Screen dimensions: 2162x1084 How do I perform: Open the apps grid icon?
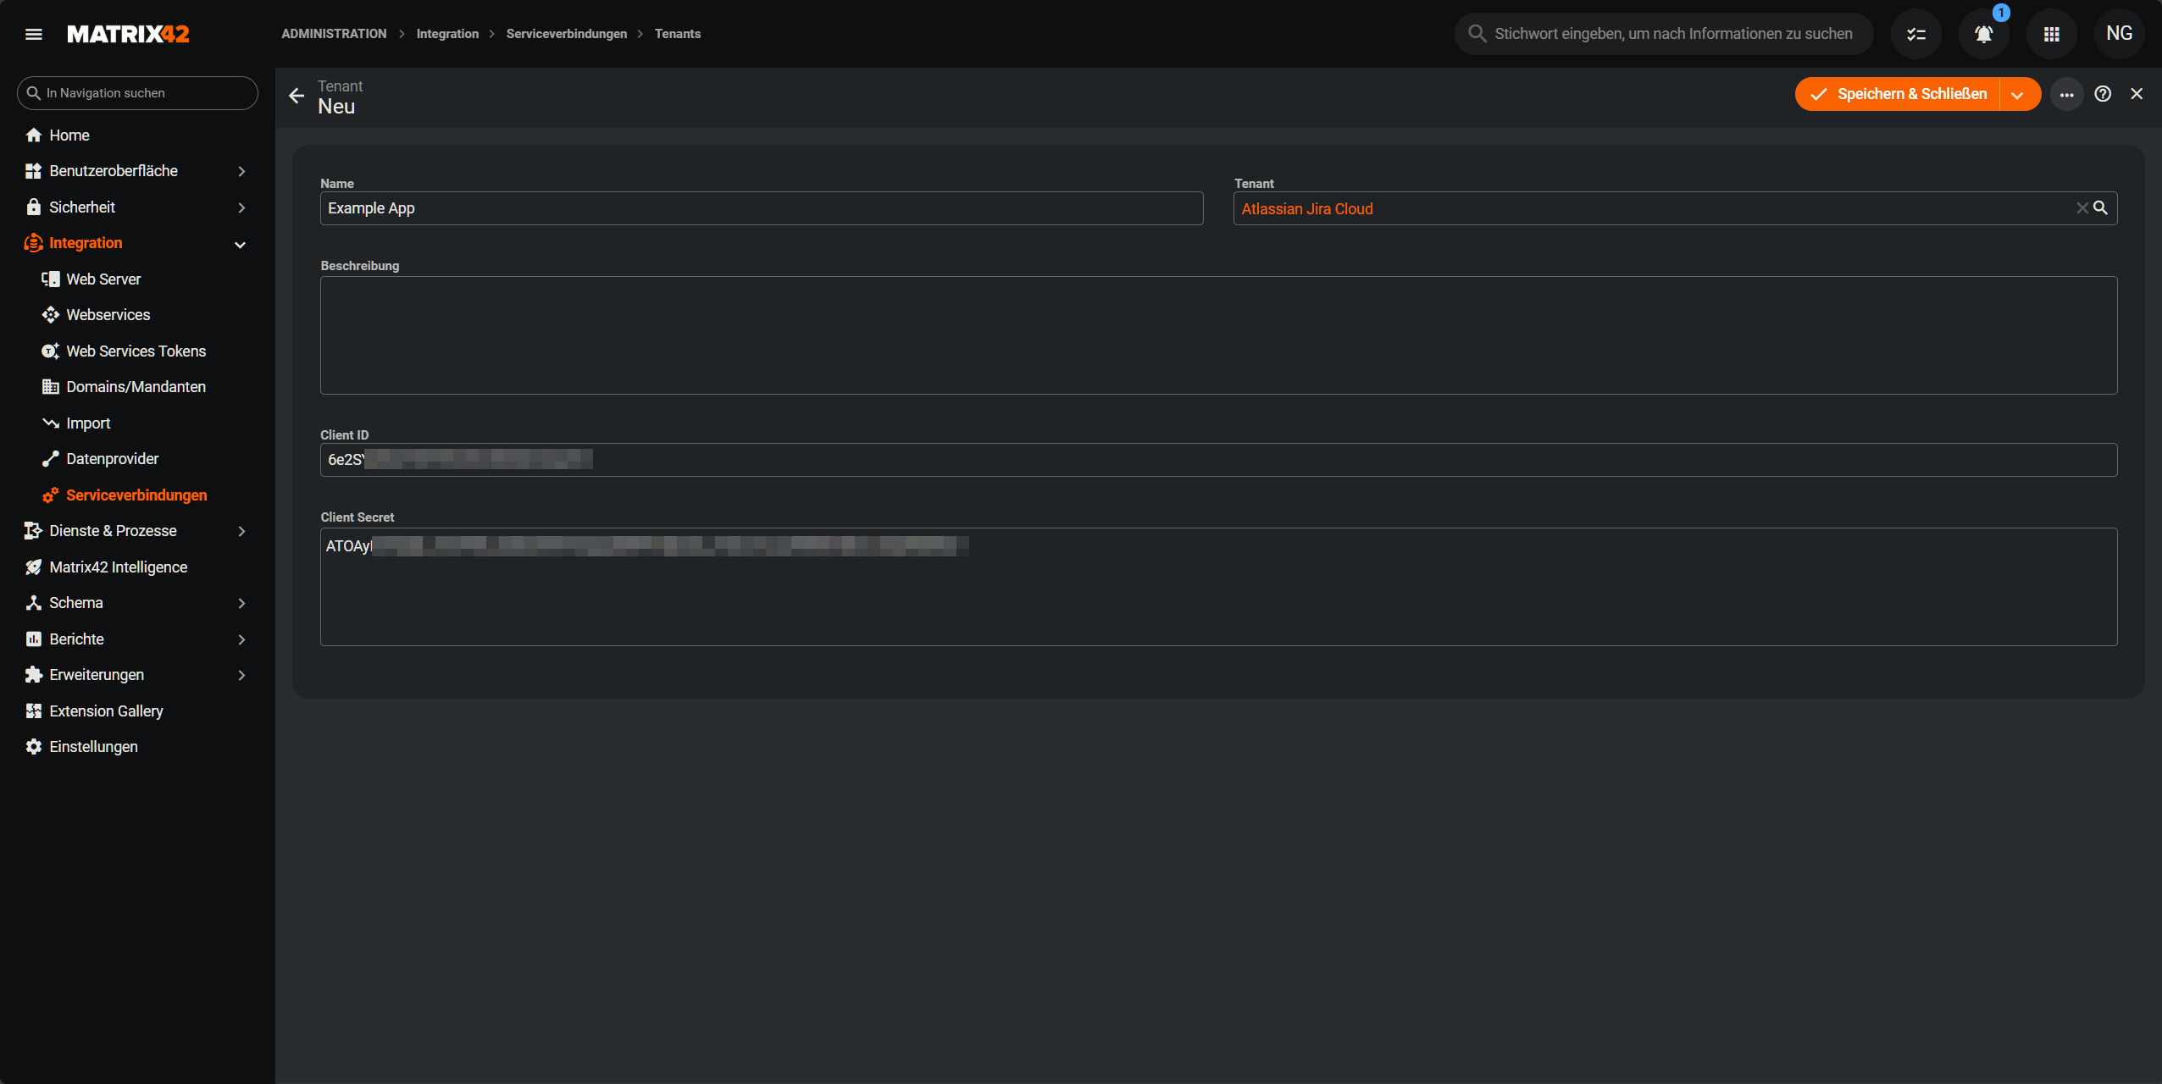[2051, 34]
